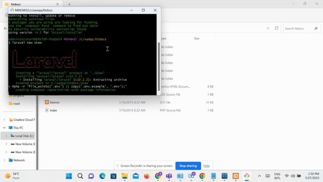323x182 pixels.
Task: Expand the New Volume (E:) node arrow
Action: [x=7, y=152]
